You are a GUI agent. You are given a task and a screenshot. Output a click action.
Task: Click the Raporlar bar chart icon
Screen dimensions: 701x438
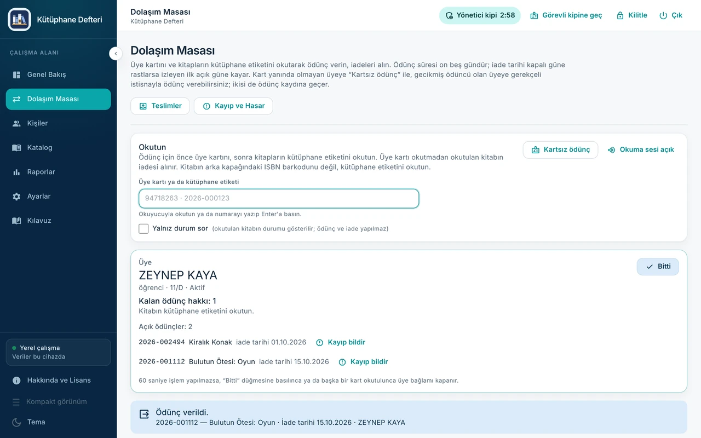pyautogui.click(x=16, y=172)
